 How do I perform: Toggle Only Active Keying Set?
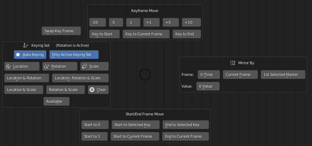coord(74,55)
